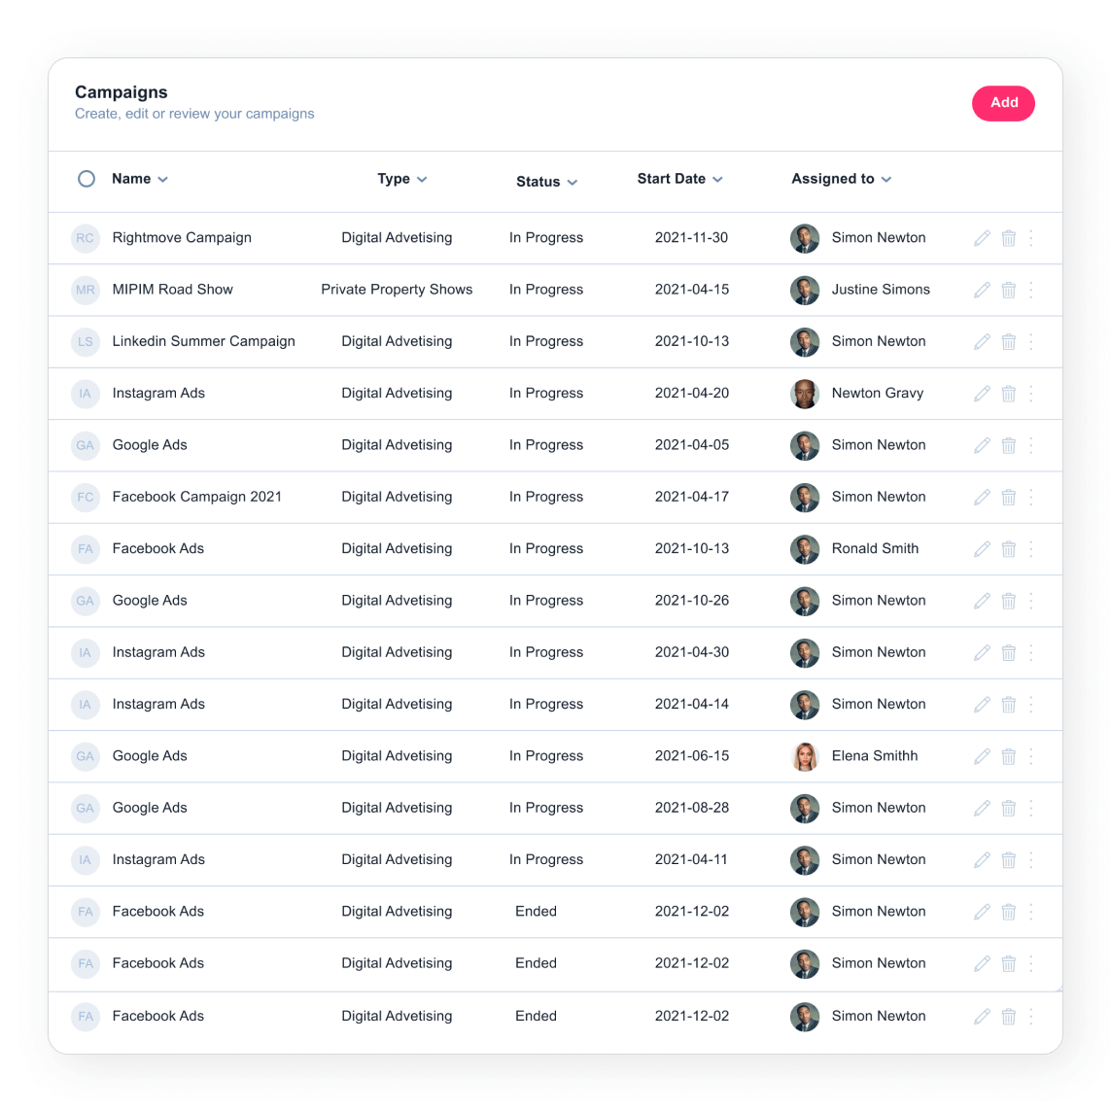Open more options for campaign started 2021-04-11
Image resolution: width=1111 pixels, height=1111 pixels.
coord(1031,860)
